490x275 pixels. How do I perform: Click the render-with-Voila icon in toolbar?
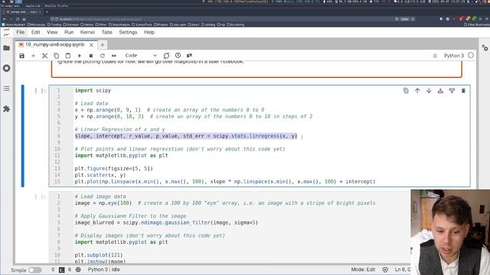166,56
